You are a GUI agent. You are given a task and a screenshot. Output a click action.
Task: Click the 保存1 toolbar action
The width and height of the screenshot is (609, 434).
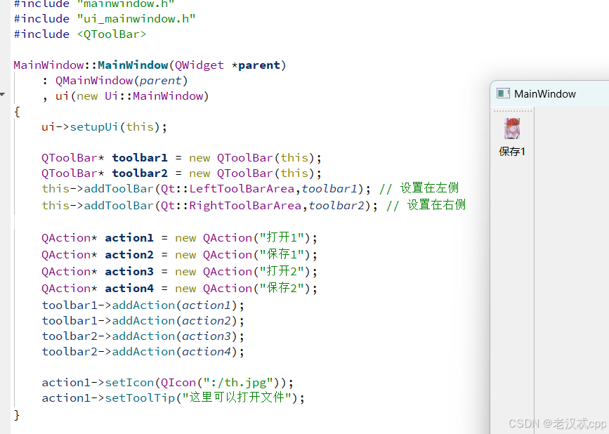click(512, 152)
